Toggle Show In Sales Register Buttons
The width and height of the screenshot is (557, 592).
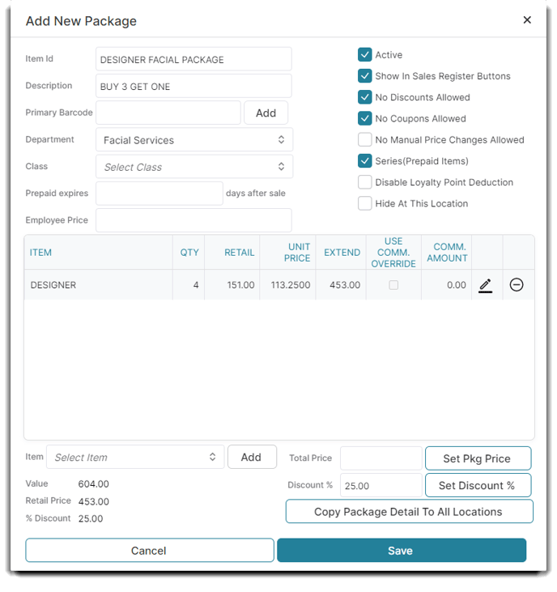tap(364, 76)
